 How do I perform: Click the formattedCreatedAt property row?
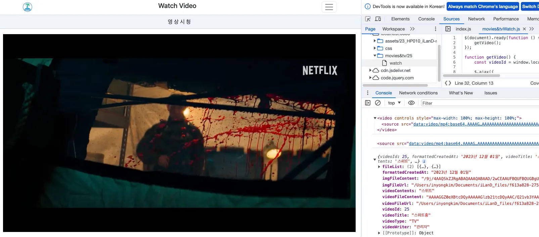[x=426, y=172]
